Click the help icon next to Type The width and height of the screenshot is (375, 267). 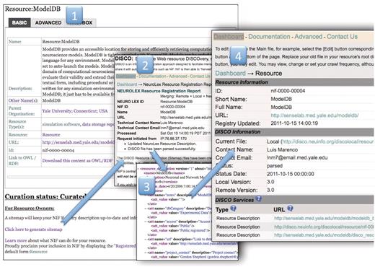click(233, 209)
